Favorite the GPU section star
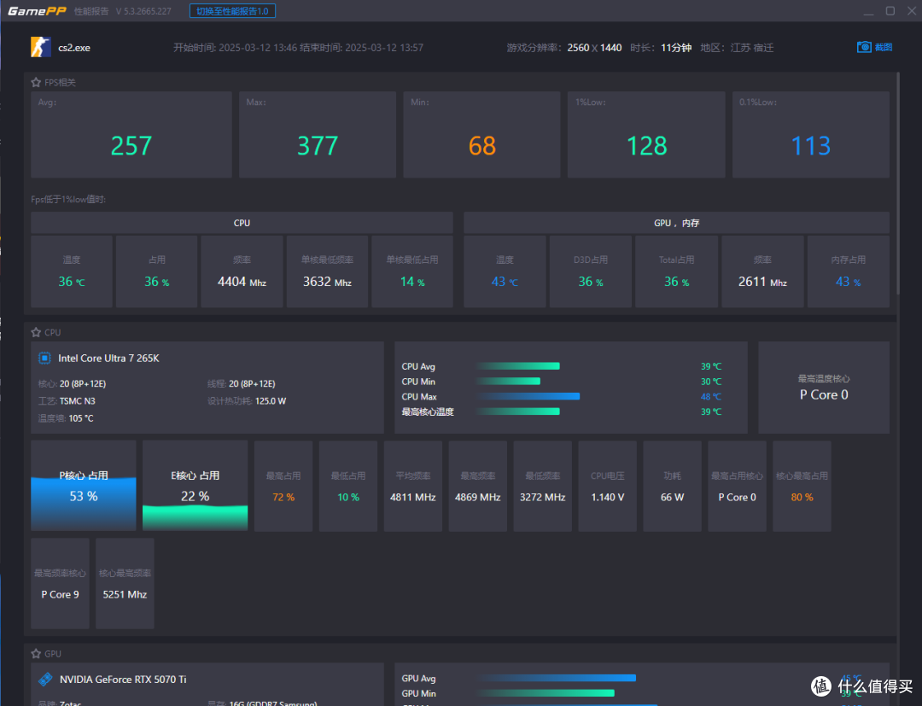This screenshot has width=922, height=706. (x=36, y=654)
